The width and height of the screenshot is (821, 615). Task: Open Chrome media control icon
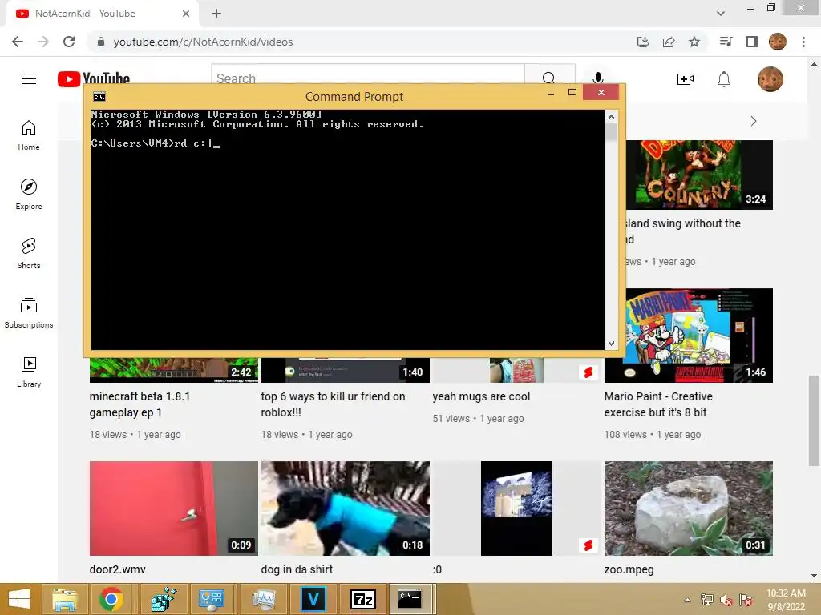coord(726,42)
